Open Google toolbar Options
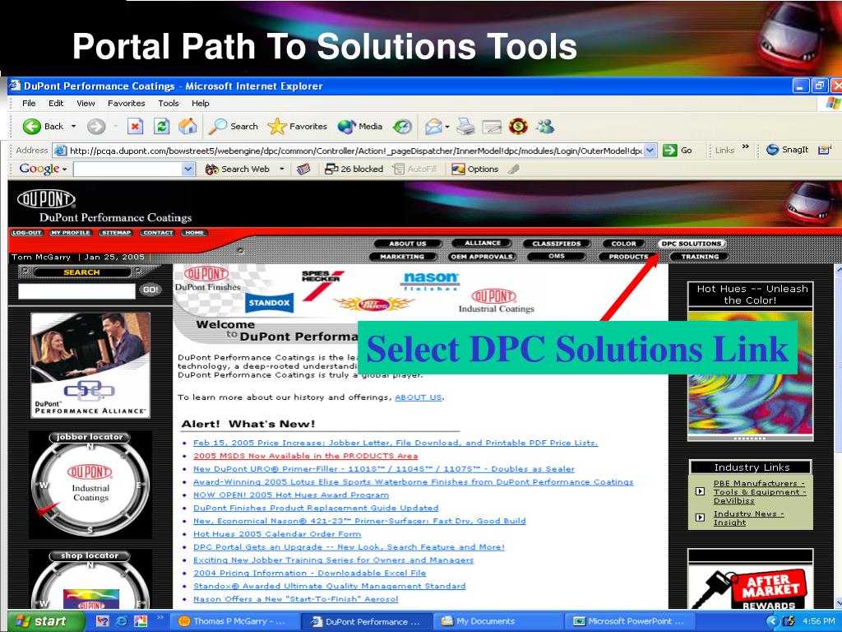Viewport: 842px width, 632px height. point(475,169)
